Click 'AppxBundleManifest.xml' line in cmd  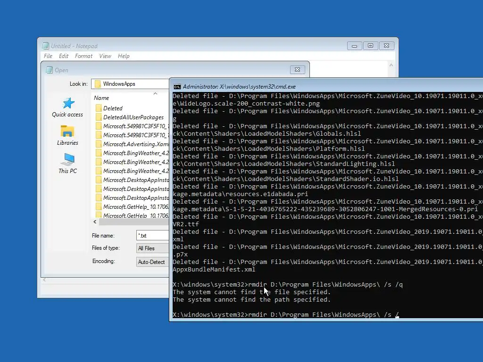(x=214, y=269)
